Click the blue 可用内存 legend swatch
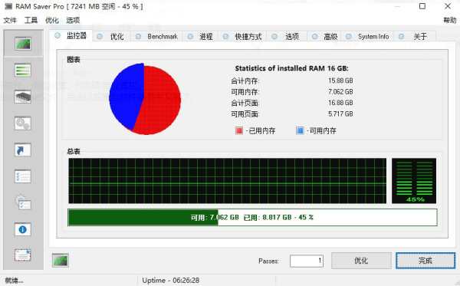This screenshot has width=460, height=286. [x=300, y=130]
